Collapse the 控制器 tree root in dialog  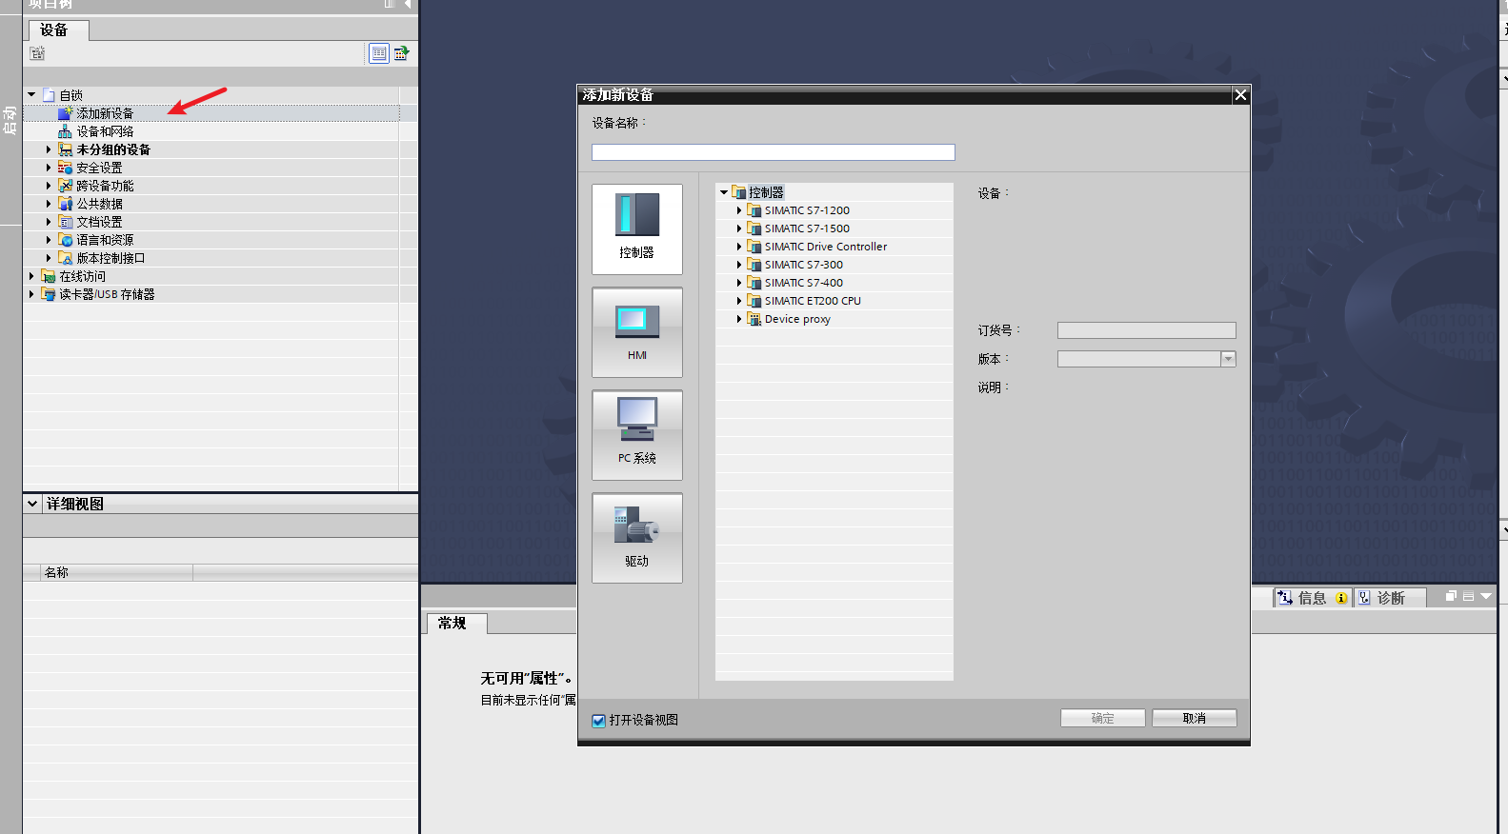[724, 192]
